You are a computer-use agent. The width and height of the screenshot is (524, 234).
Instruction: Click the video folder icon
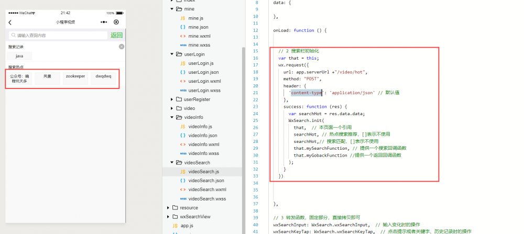click(179, 108)
